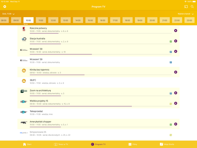
Task: Select the 10:00 current time slot
Action: tap(29, 20)
